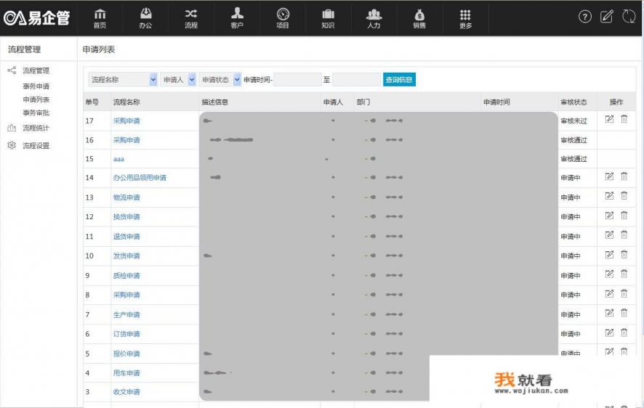Open 流程设置 in the sidebar
The image size is (644, 408).
[x=36, y=146]
